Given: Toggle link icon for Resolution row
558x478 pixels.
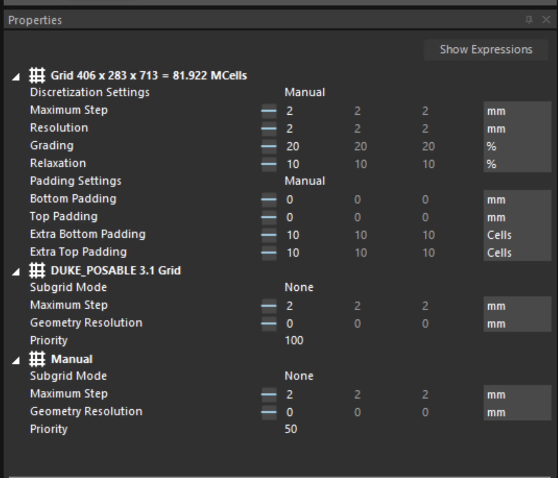Looking at the screenshot, I should point(269,128).
